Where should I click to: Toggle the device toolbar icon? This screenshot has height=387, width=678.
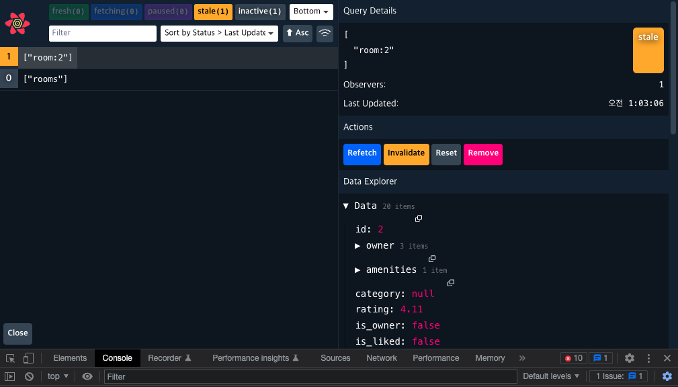pos(28,358)
